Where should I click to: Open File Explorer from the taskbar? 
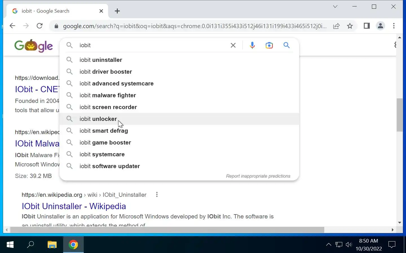pos(52,245)
